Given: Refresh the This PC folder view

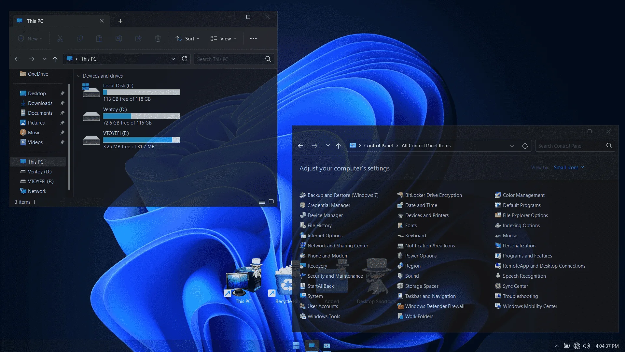Looking at the screenshot, I should [x=185, y=59].
